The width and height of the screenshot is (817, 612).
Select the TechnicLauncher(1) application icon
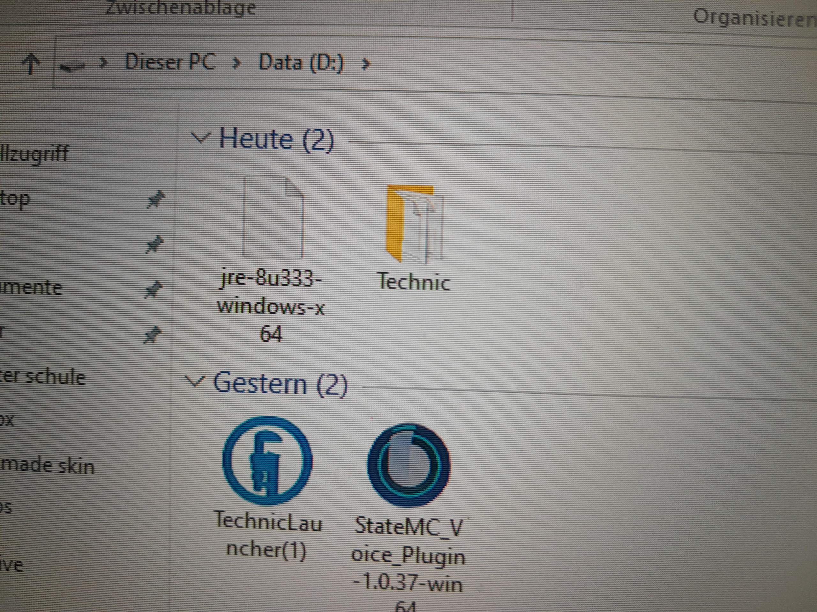[267, 461]
